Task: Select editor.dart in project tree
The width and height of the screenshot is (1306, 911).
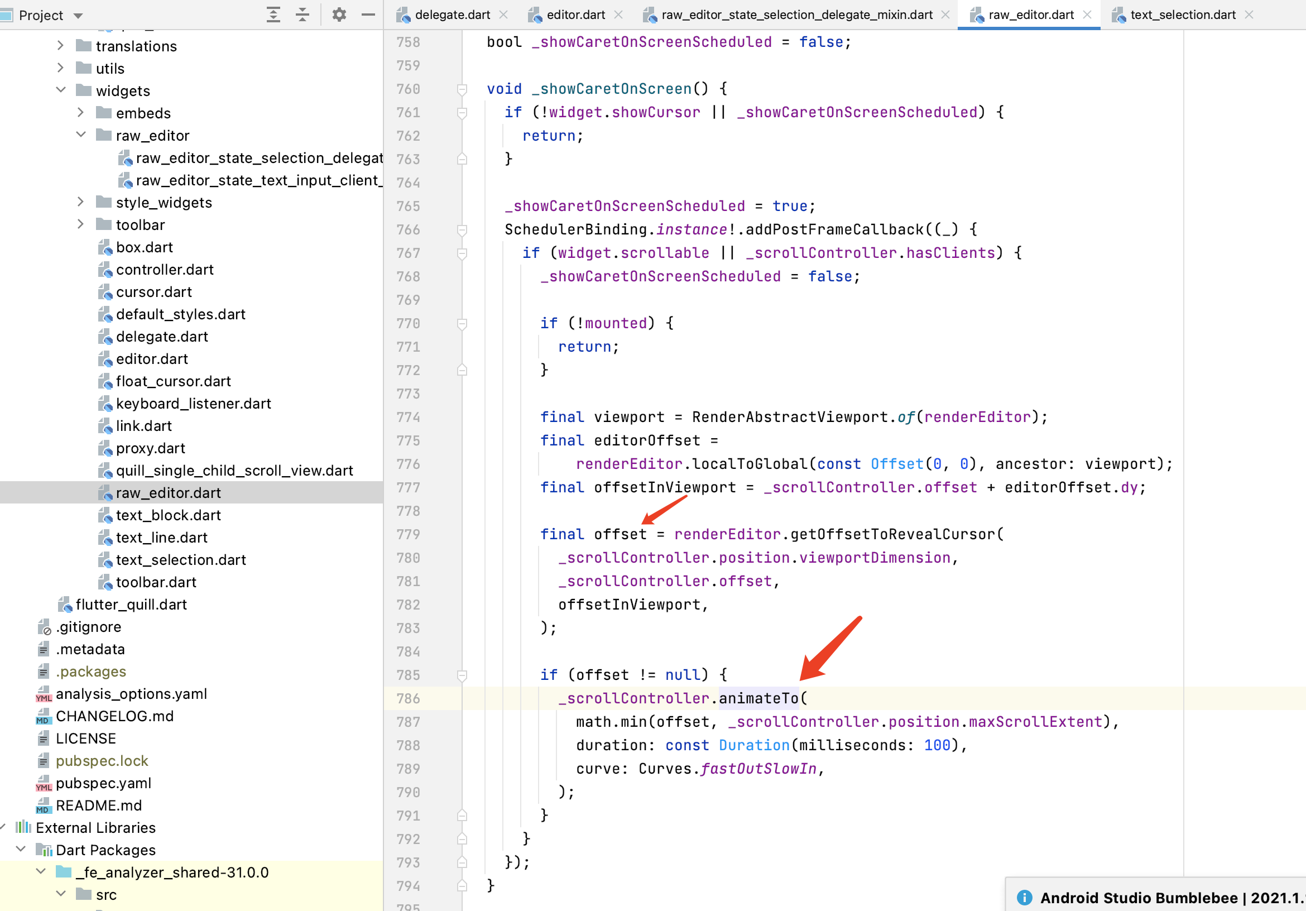Action: pyautogui.click(x=151, y=358)
